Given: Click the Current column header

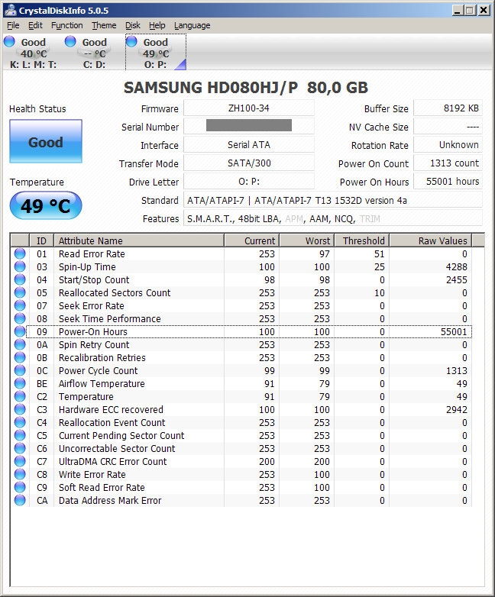Looking at the screenshot, I should (252, 240).
